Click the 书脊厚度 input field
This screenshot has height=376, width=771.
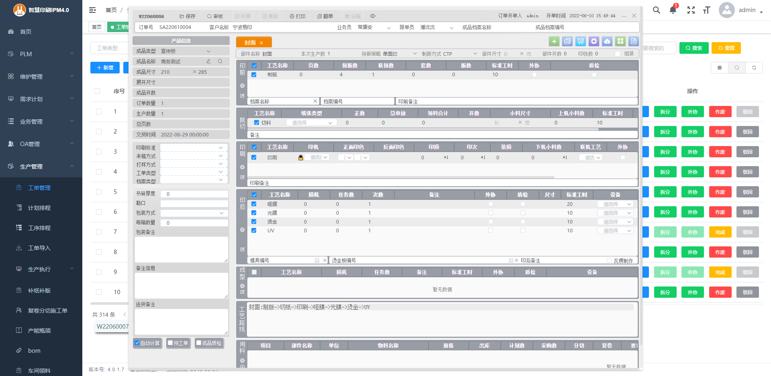point(194,194)
